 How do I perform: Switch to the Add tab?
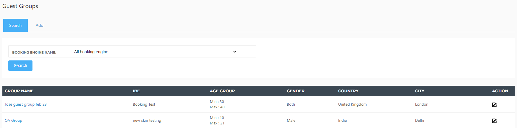tap(40, 25)
